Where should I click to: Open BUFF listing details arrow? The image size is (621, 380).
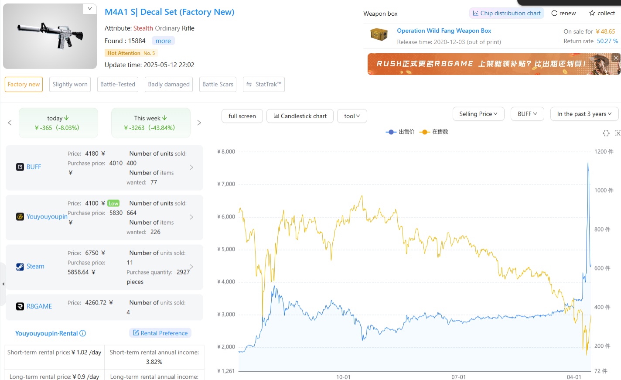click(x=191, y=168)
